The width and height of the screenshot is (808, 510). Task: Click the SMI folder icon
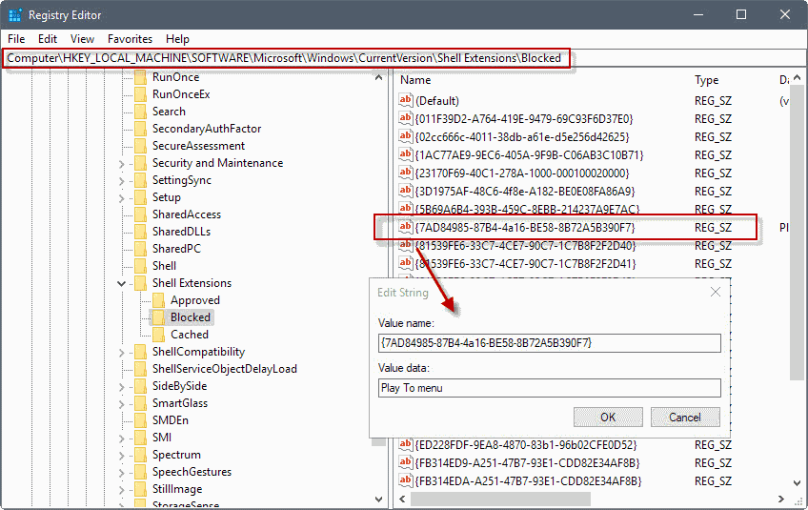[140, 438]
